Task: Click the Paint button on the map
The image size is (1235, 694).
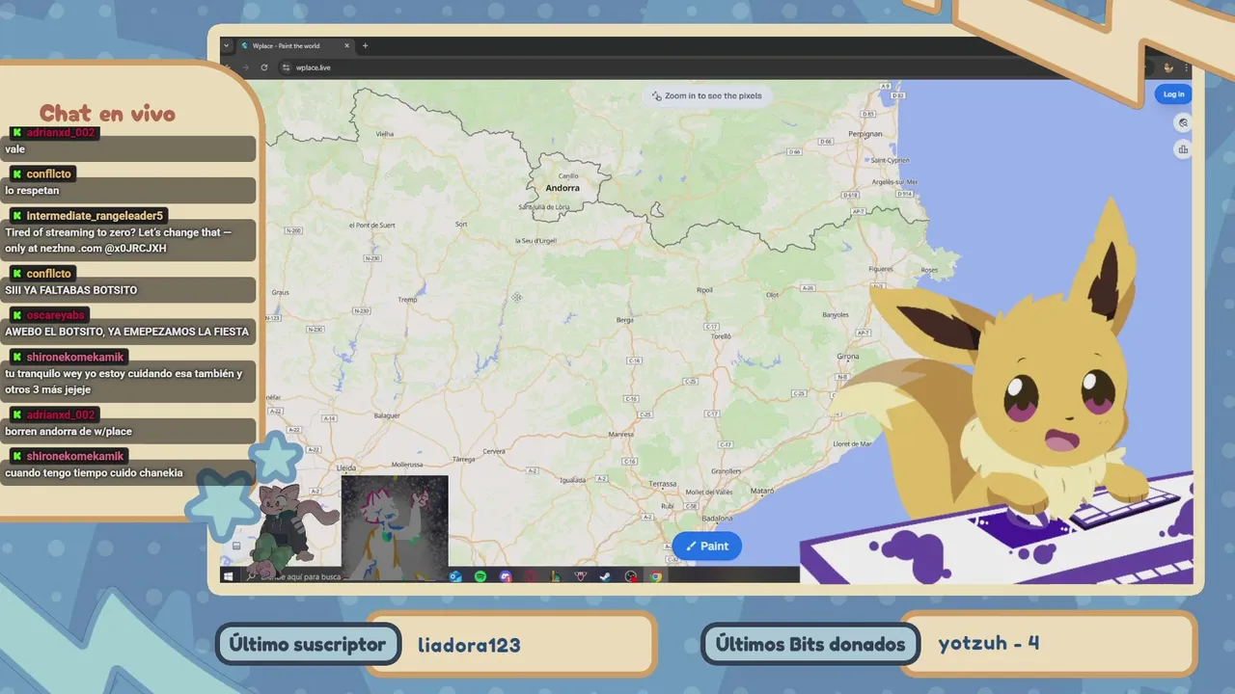Action: (707, 546)
